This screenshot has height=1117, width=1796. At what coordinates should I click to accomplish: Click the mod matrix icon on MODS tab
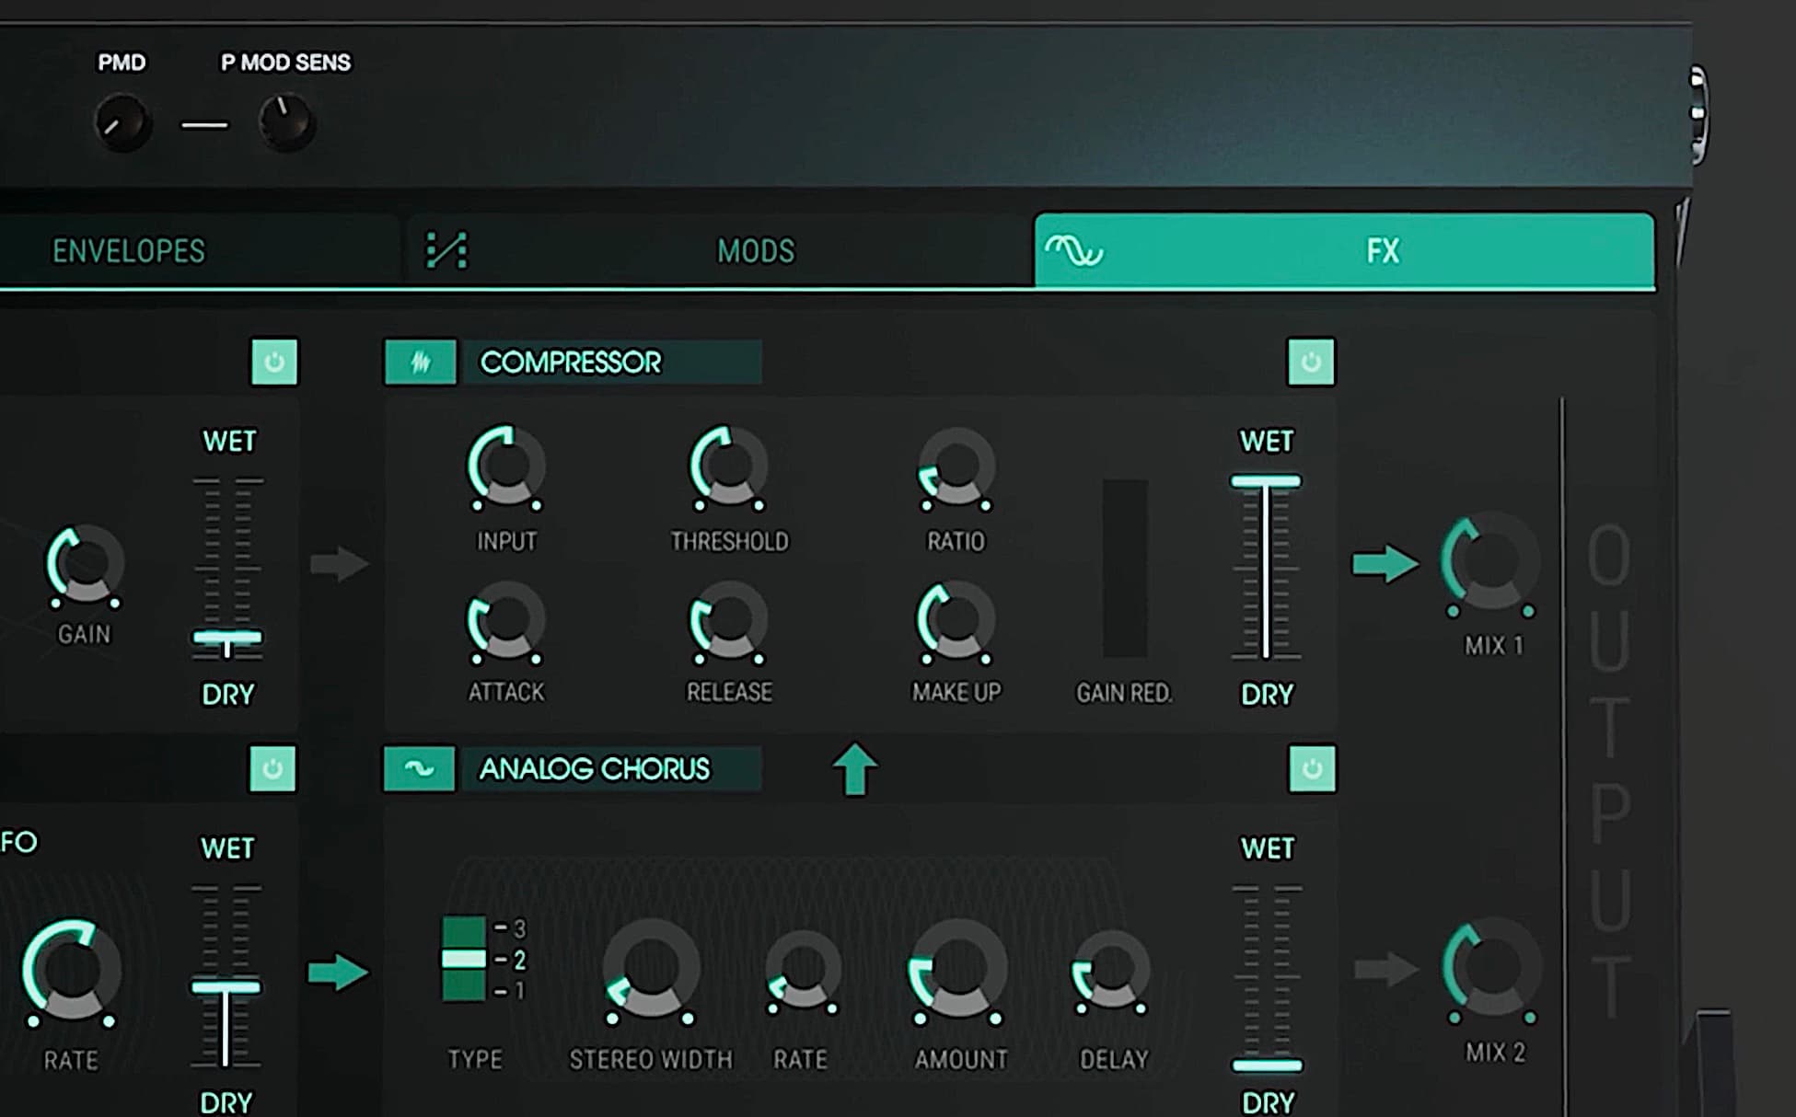446,250
